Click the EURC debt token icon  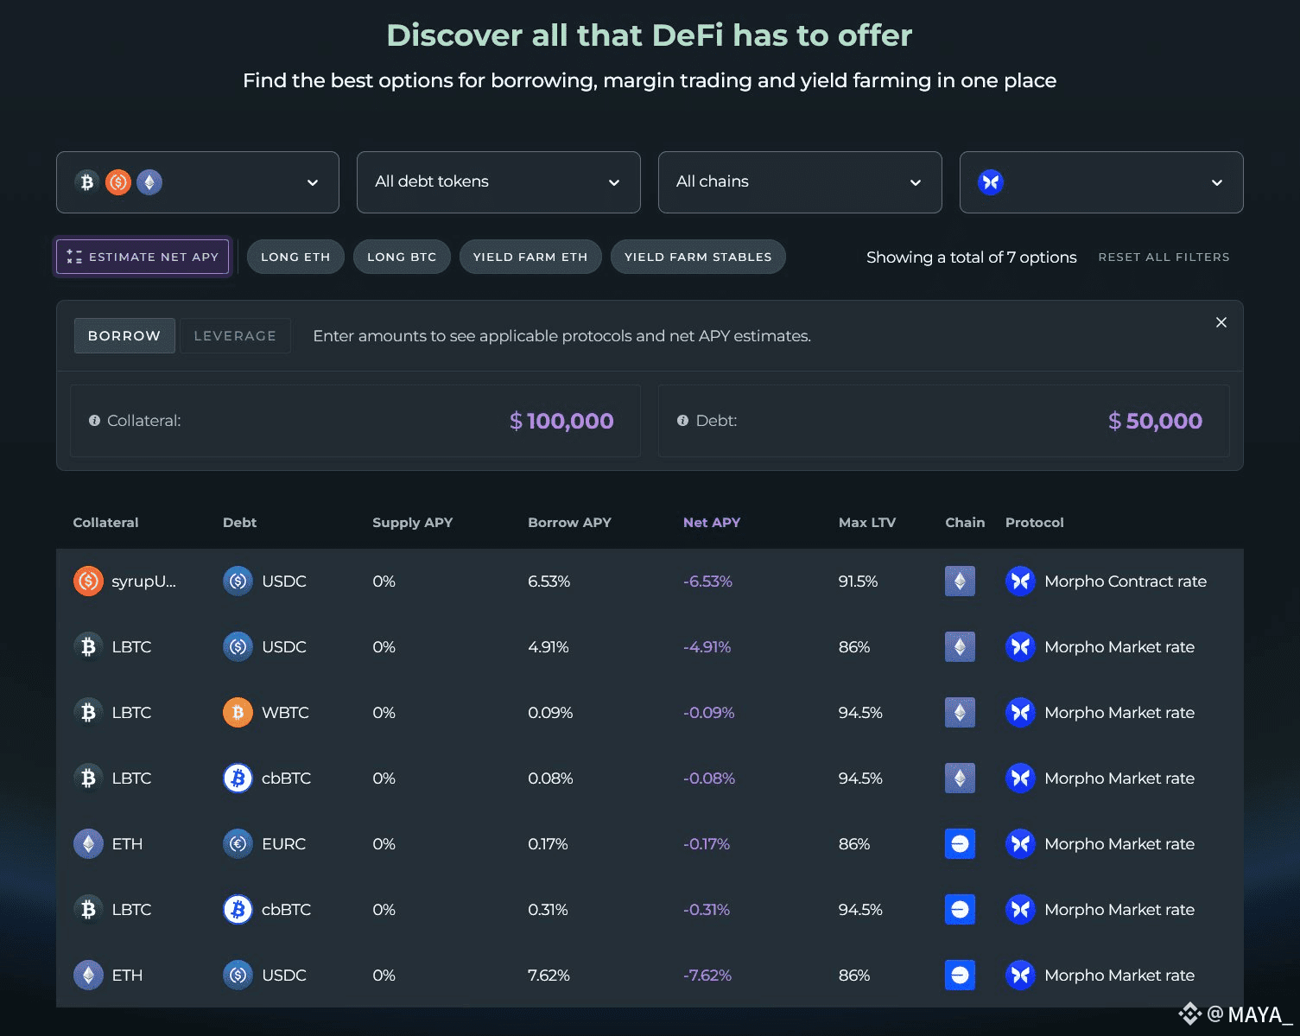[238, 844]
